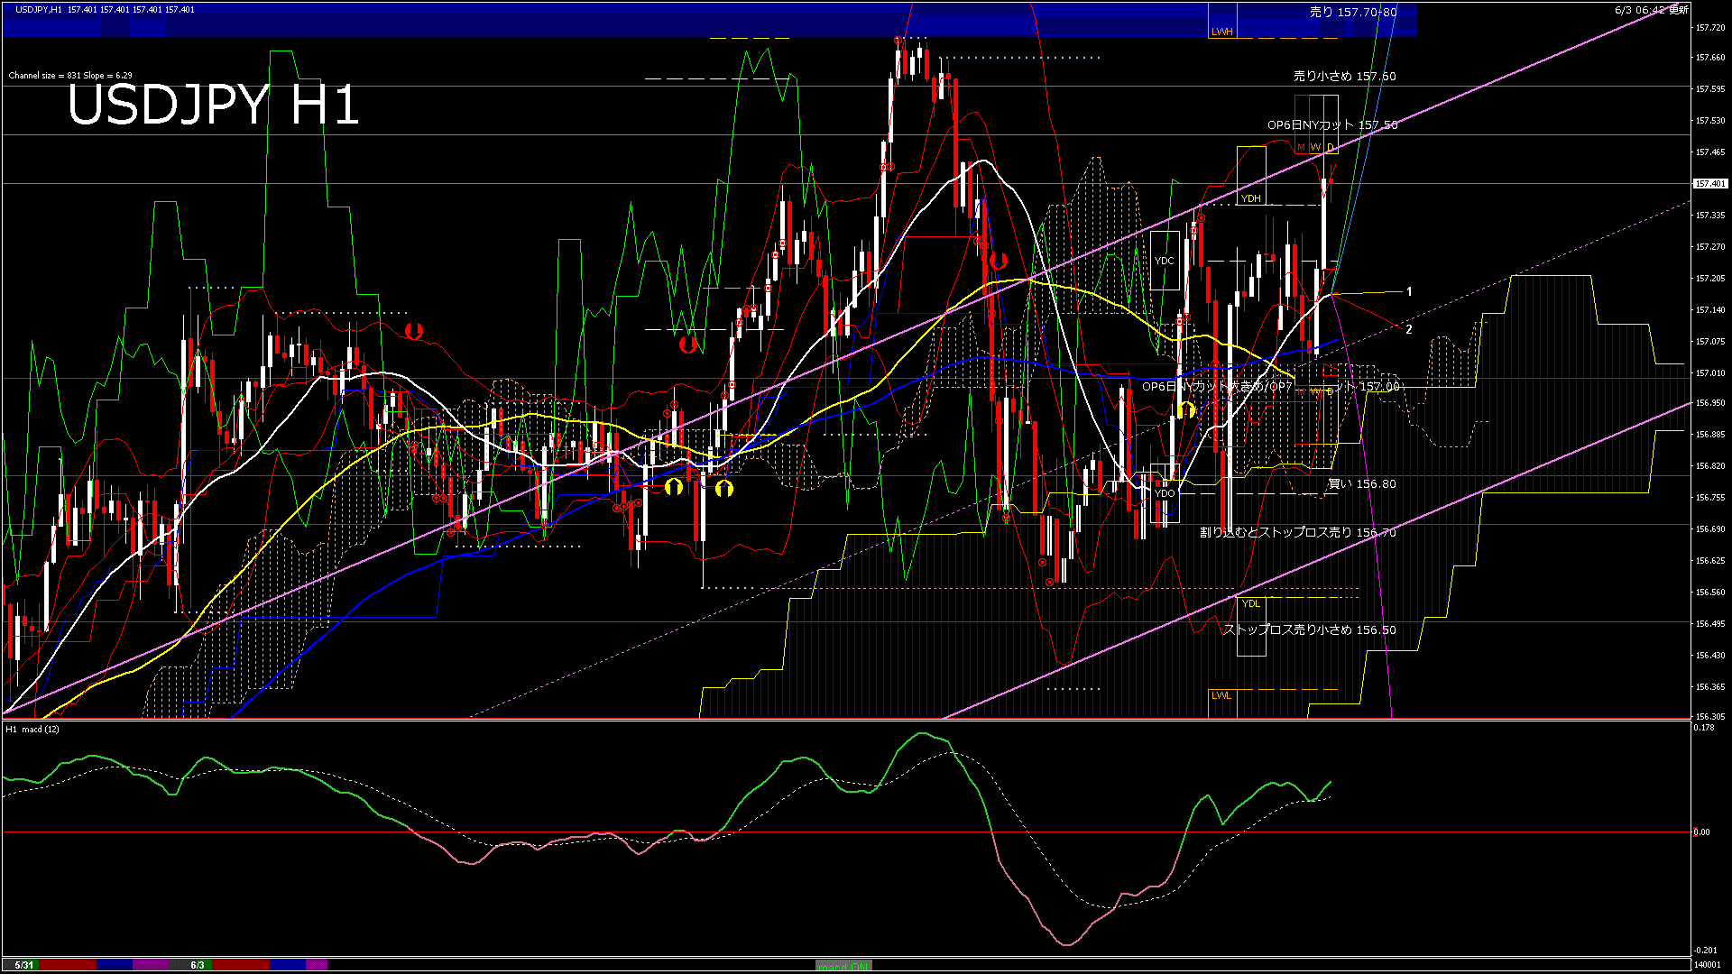Screen dimensions: 1732x974
Task: Click the OP6日NYカット 157.50 label
Action: click(1332, 124)
